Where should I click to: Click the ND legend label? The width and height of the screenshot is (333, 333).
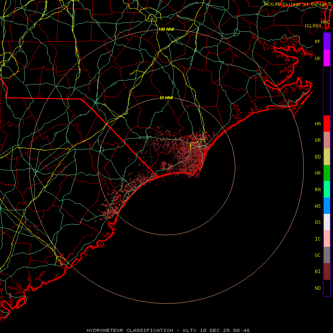pyautogui.click(x=318, y=288)
